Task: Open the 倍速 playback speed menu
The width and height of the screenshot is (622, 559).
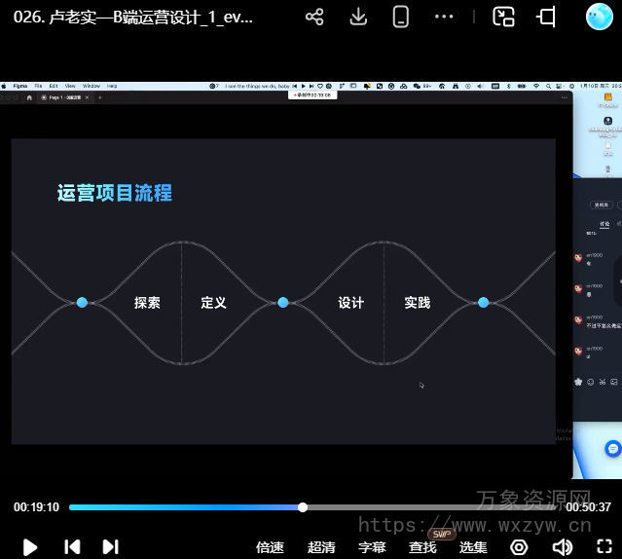Action: tap(270, 547)
